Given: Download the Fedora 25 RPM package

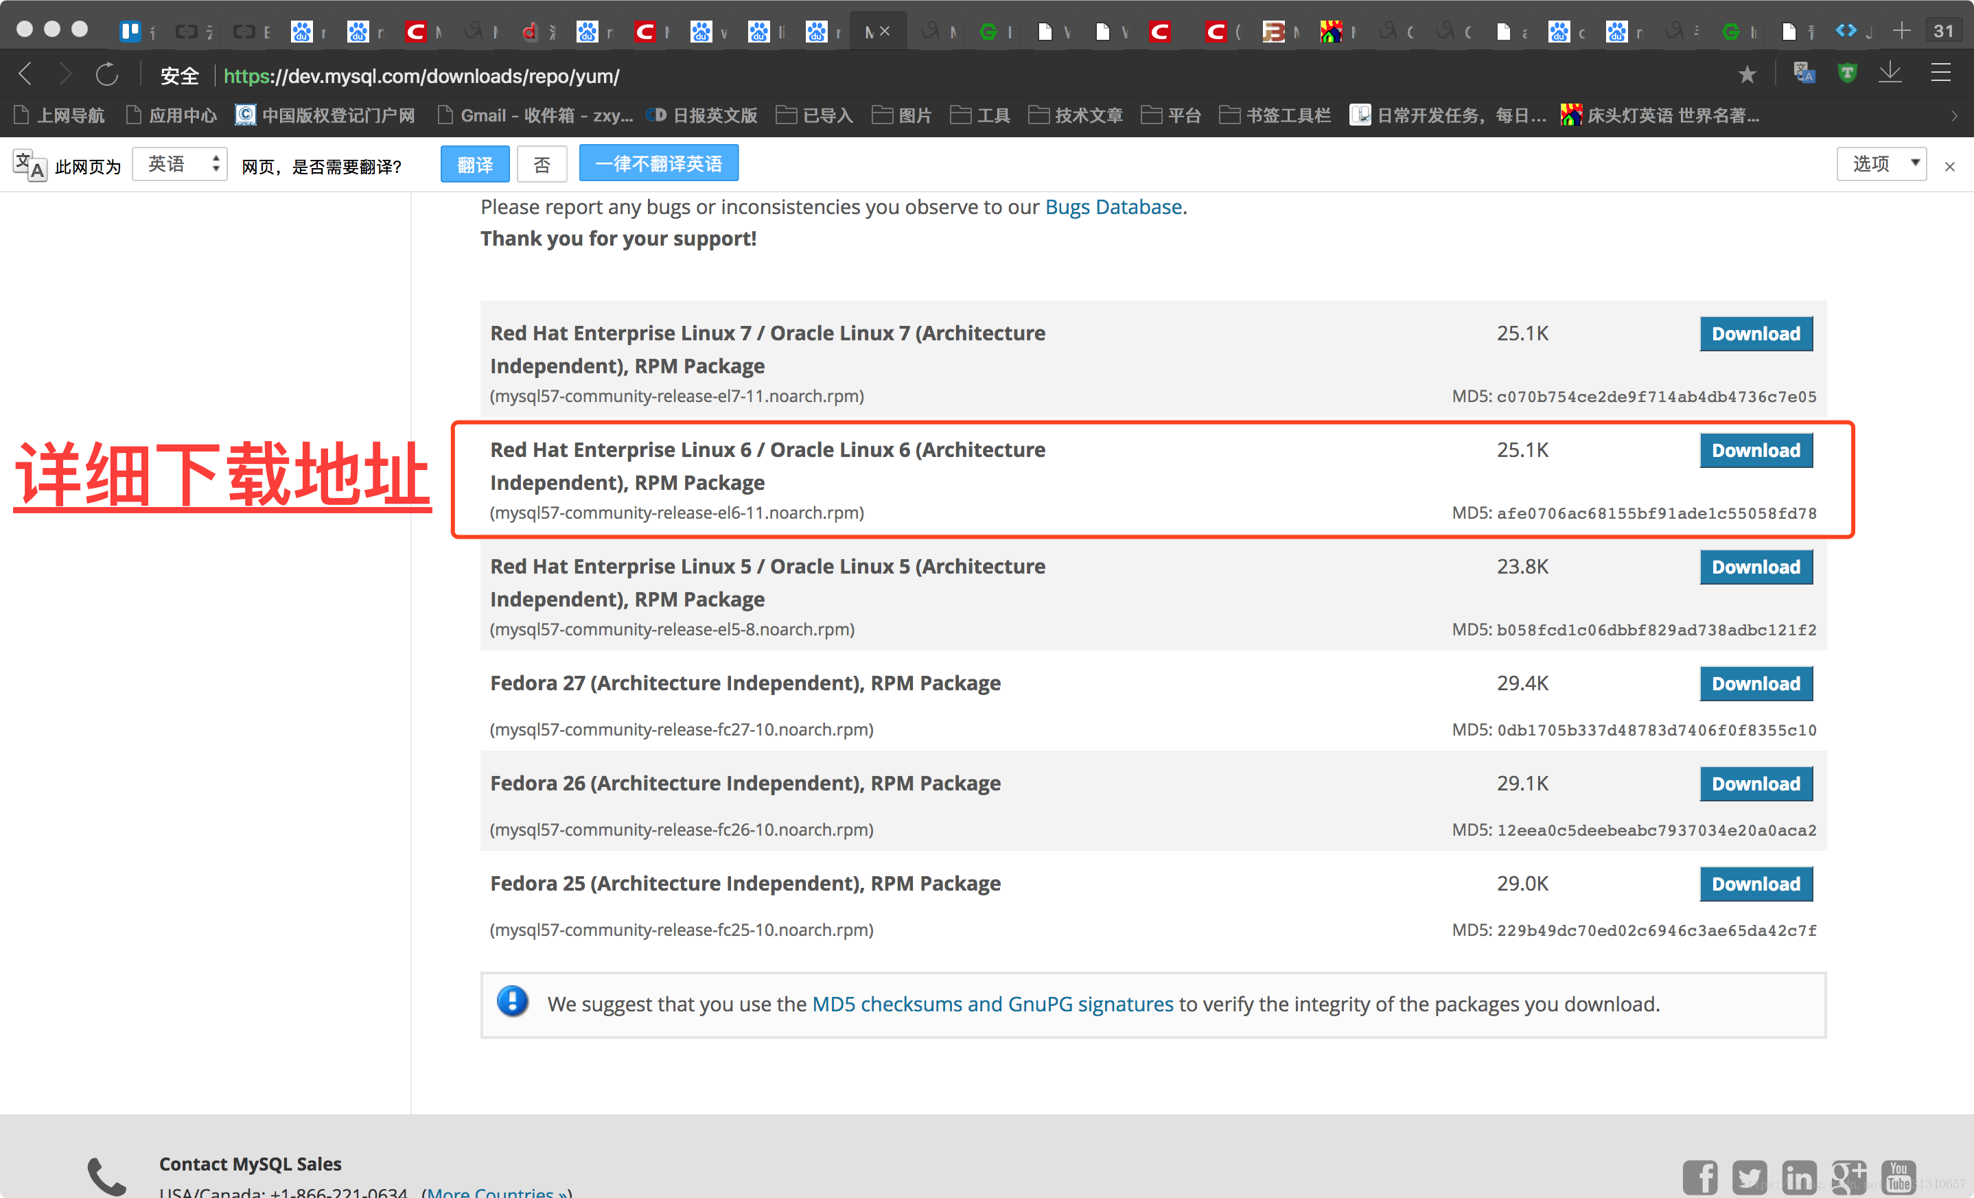Looking at the screenshot, I should [1756, 884].
